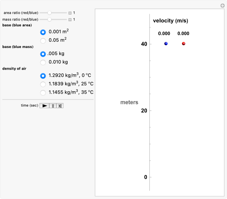Click the area ratio slider thumb

point(49,13)
